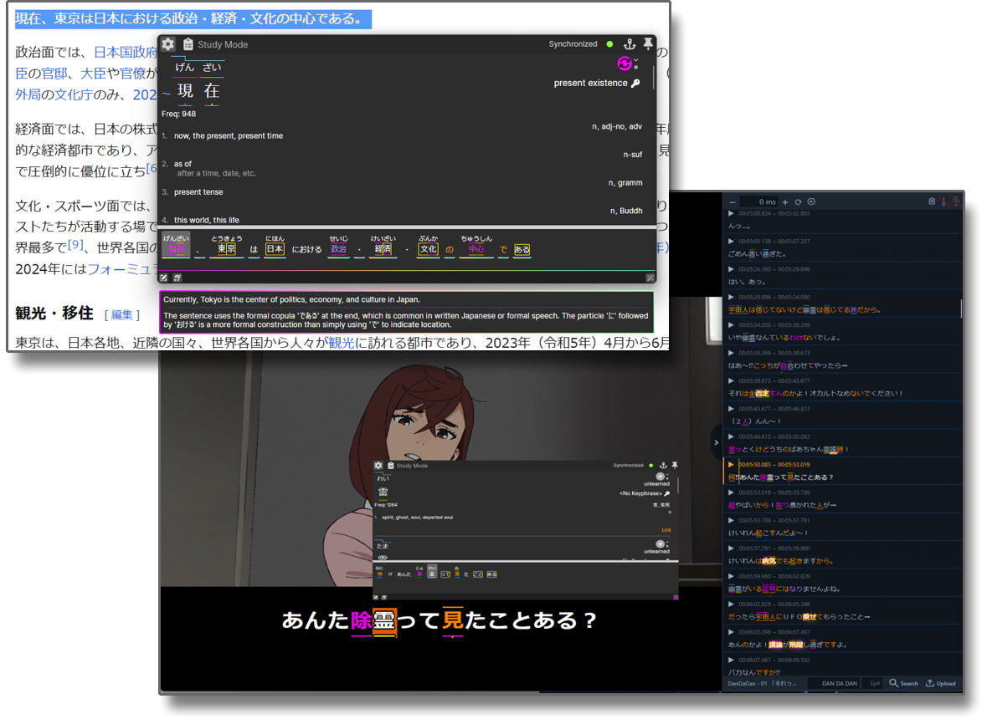Screen dimensions: 982x719
Task: Click the Ep# input field
Action: click(x=876, y=684)
